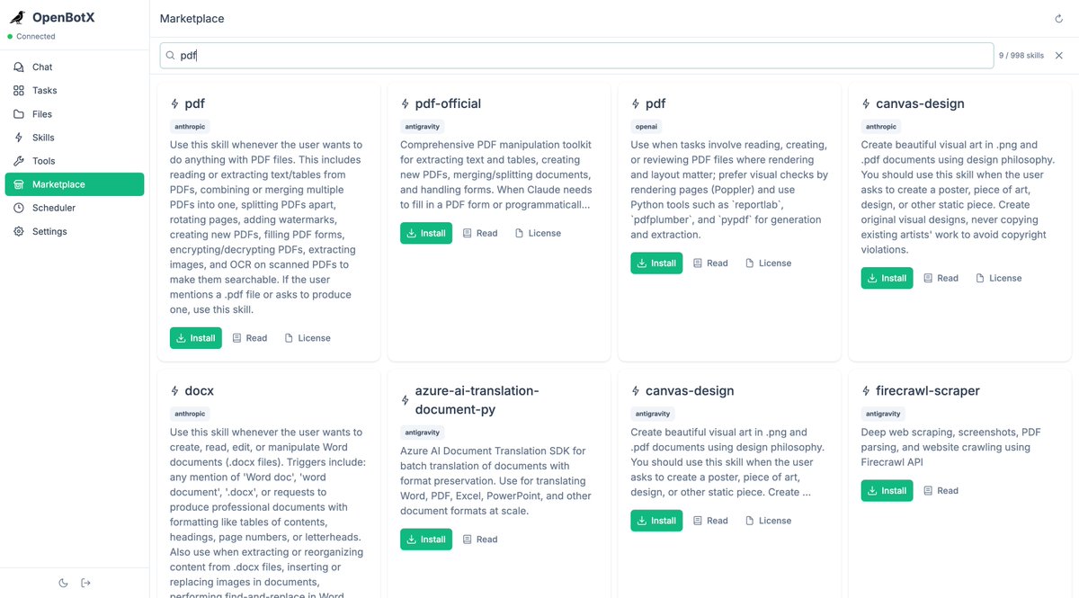
Task: Click the Connected status indicator
Action: click(31, 37)
